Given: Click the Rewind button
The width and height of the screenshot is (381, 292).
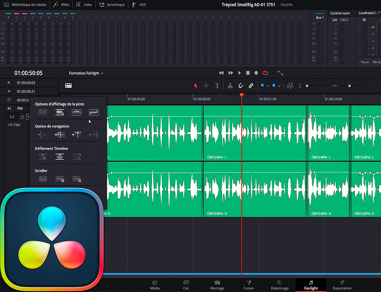Looking at the screenshot, I should coord(221,73).
